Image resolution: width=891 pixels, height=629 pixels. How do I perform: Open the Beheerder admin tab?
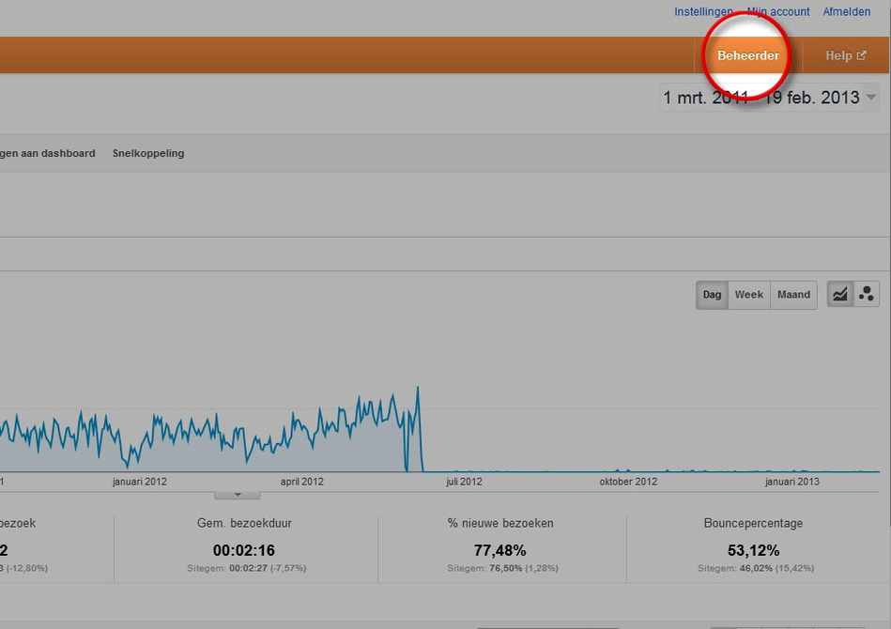[747, 55]
